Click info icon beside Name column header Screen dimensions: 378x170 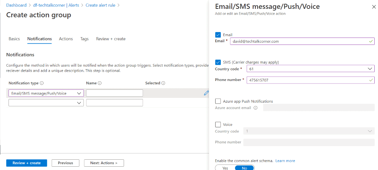point(99,83)
